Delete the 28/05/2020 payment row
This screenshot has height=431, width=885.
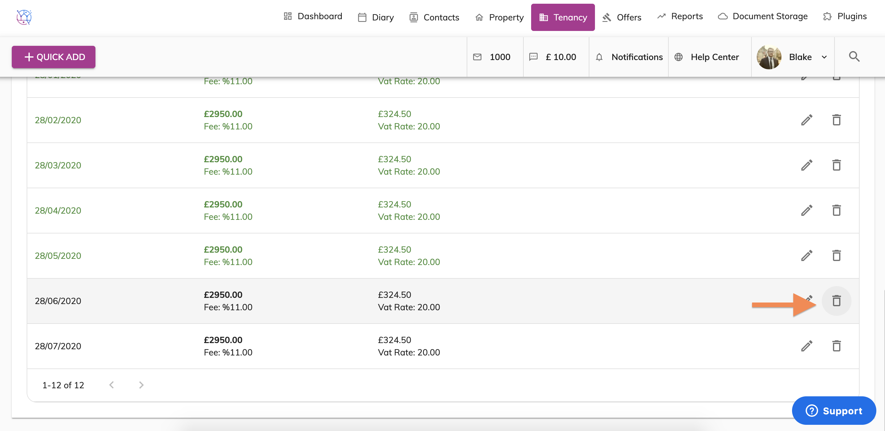click(836, 256)
